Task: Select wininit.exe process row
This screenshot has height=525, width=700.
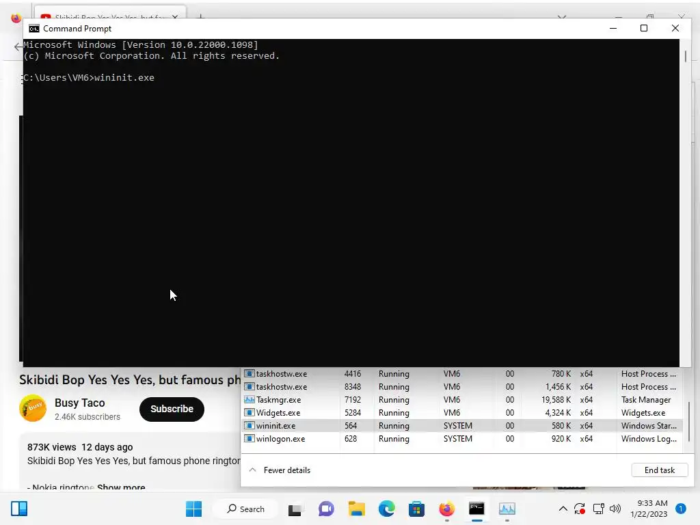Action: click(462, 425)
